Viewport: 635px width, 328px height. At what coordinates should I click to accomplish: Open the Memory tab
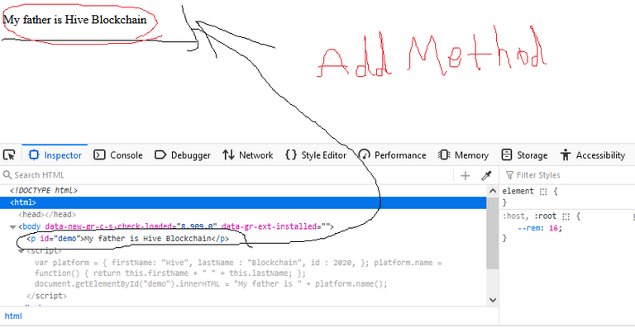[x=463, y=154]
